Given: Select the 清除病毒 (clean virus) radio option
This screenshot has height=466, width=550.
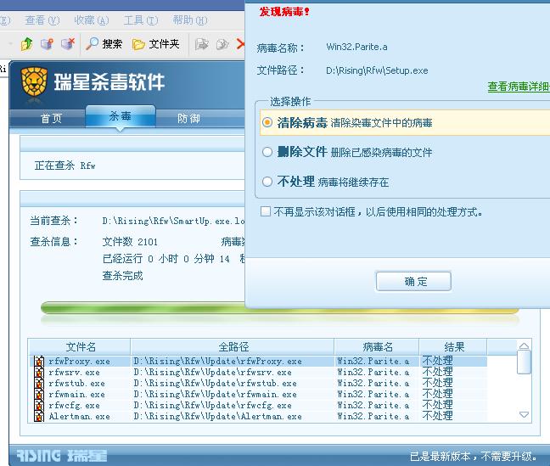Looking at the screenshot, I should pyautogui.click(x=267, y=122).
